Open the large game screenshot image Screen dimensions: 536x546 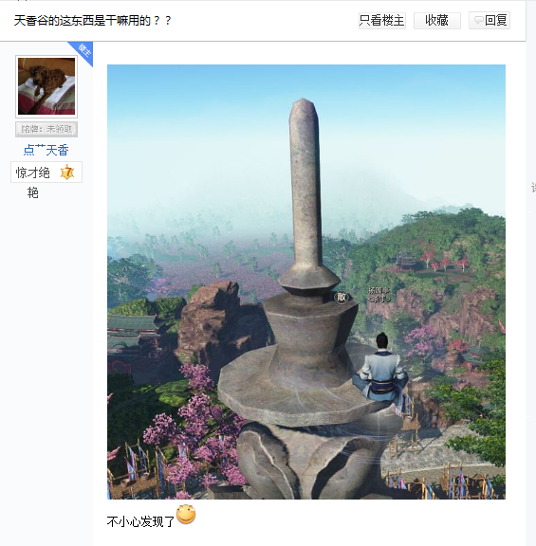[306, 282]
